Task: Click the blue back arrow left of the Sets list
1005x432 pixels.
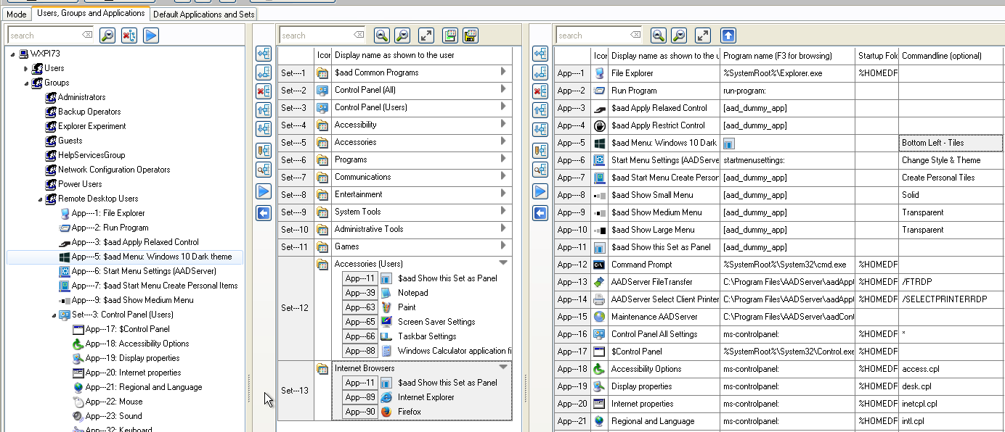Action: click(x=264, y=213)
